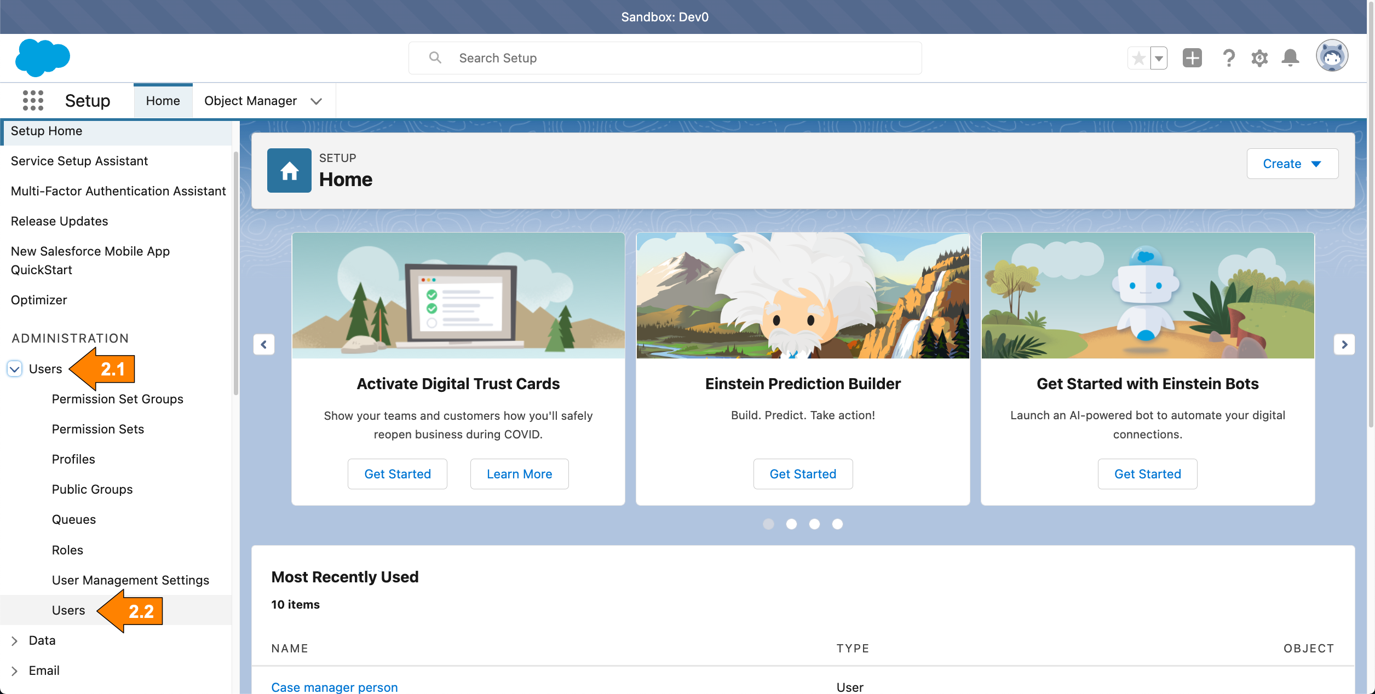Open Permission Sets in the sidebar
Image resolution: width=1375 pixels, height=694 pixels.
pyautogui.click(x=98, y=429)
